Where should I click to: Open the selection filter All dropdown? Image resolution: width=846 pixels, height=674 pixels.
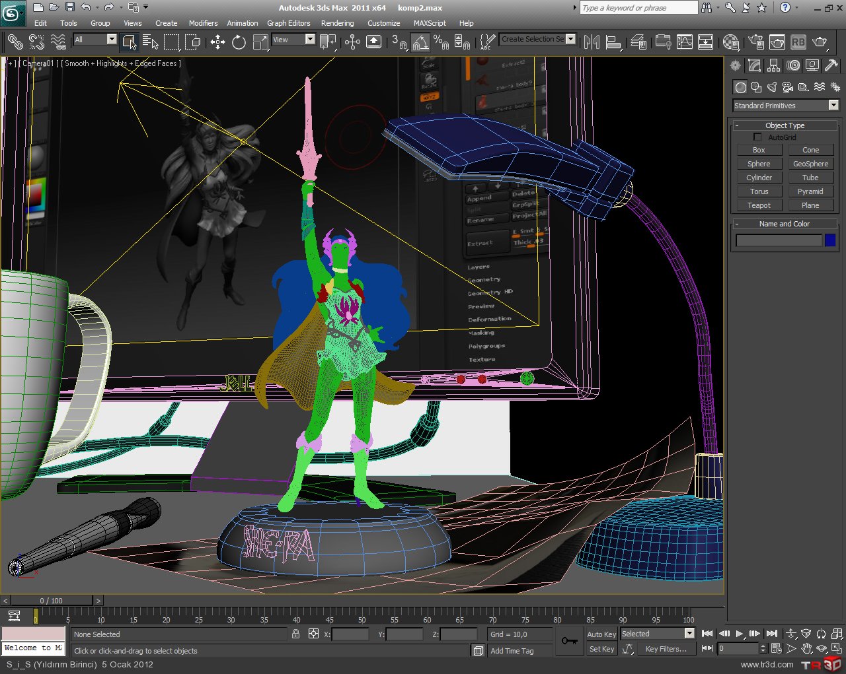(x=95, y=40)
